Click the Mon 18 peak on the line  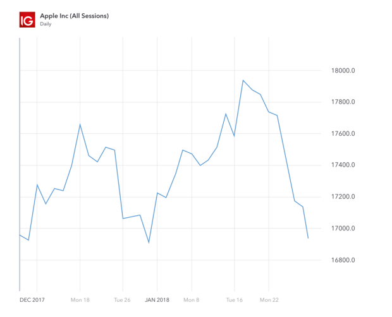[80, 124]
